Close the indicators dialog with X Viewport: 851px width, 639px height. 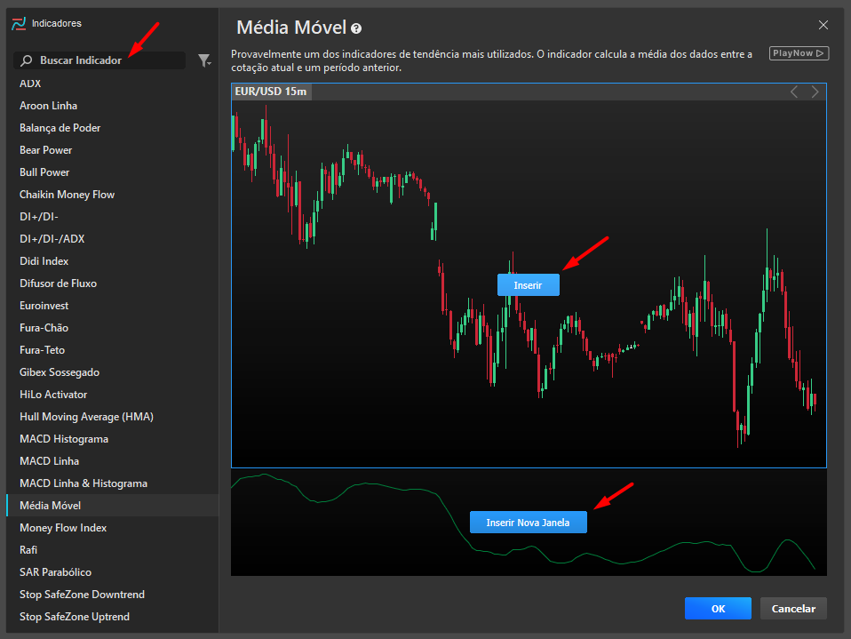point(823,25)
